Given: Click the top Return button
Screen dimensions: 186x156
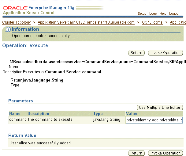Looking at the screenshot, I should (136, 53).
